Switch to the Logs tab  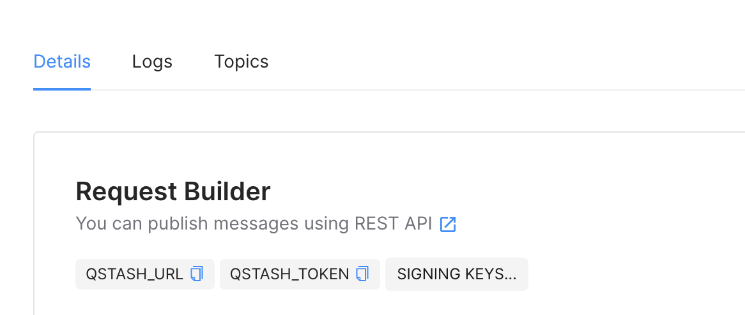(152, 62)
